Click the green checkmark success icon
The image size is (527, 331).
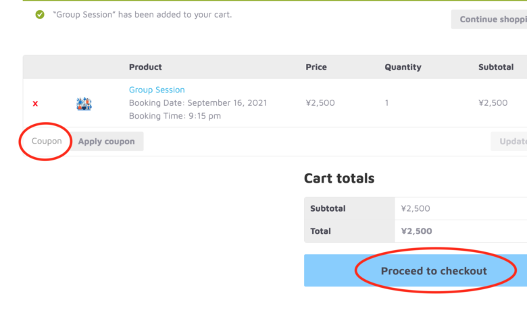40,14
